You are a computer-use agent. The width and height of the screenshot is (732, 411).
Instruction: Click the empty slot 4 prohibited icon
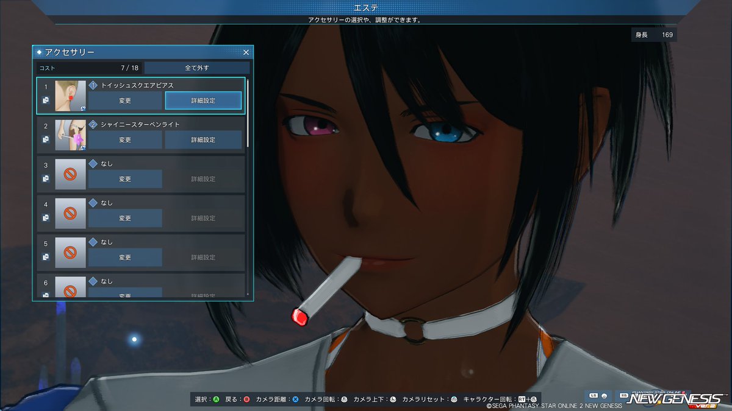(x=70, y=213)
